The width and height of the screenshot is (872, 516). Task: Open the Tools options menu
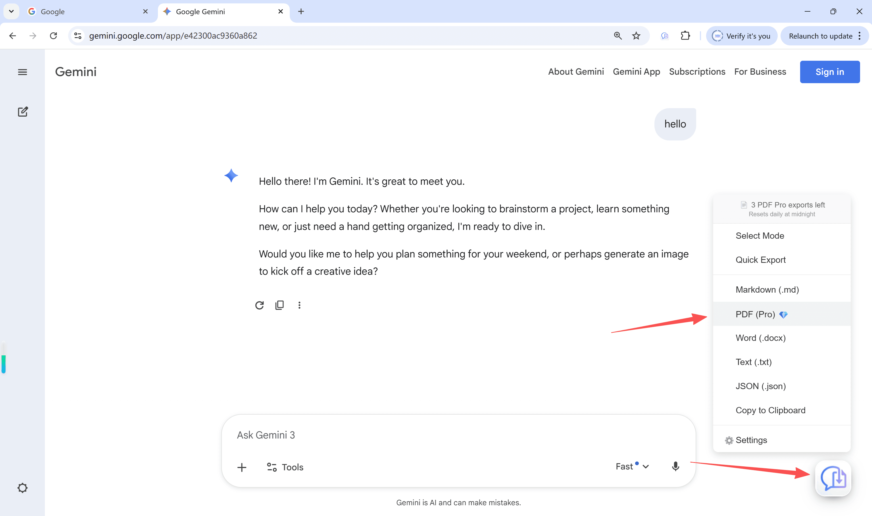(x=285, y=467)
